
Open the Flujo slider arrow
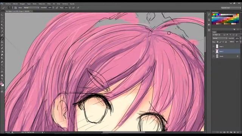[70, 8]
